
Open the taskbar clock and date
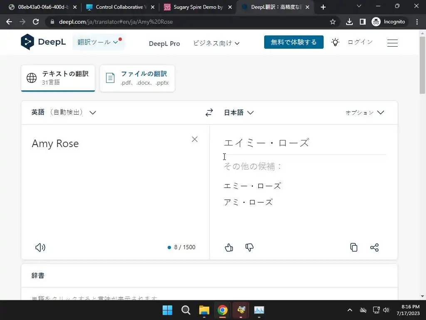[x=408, y=310]
